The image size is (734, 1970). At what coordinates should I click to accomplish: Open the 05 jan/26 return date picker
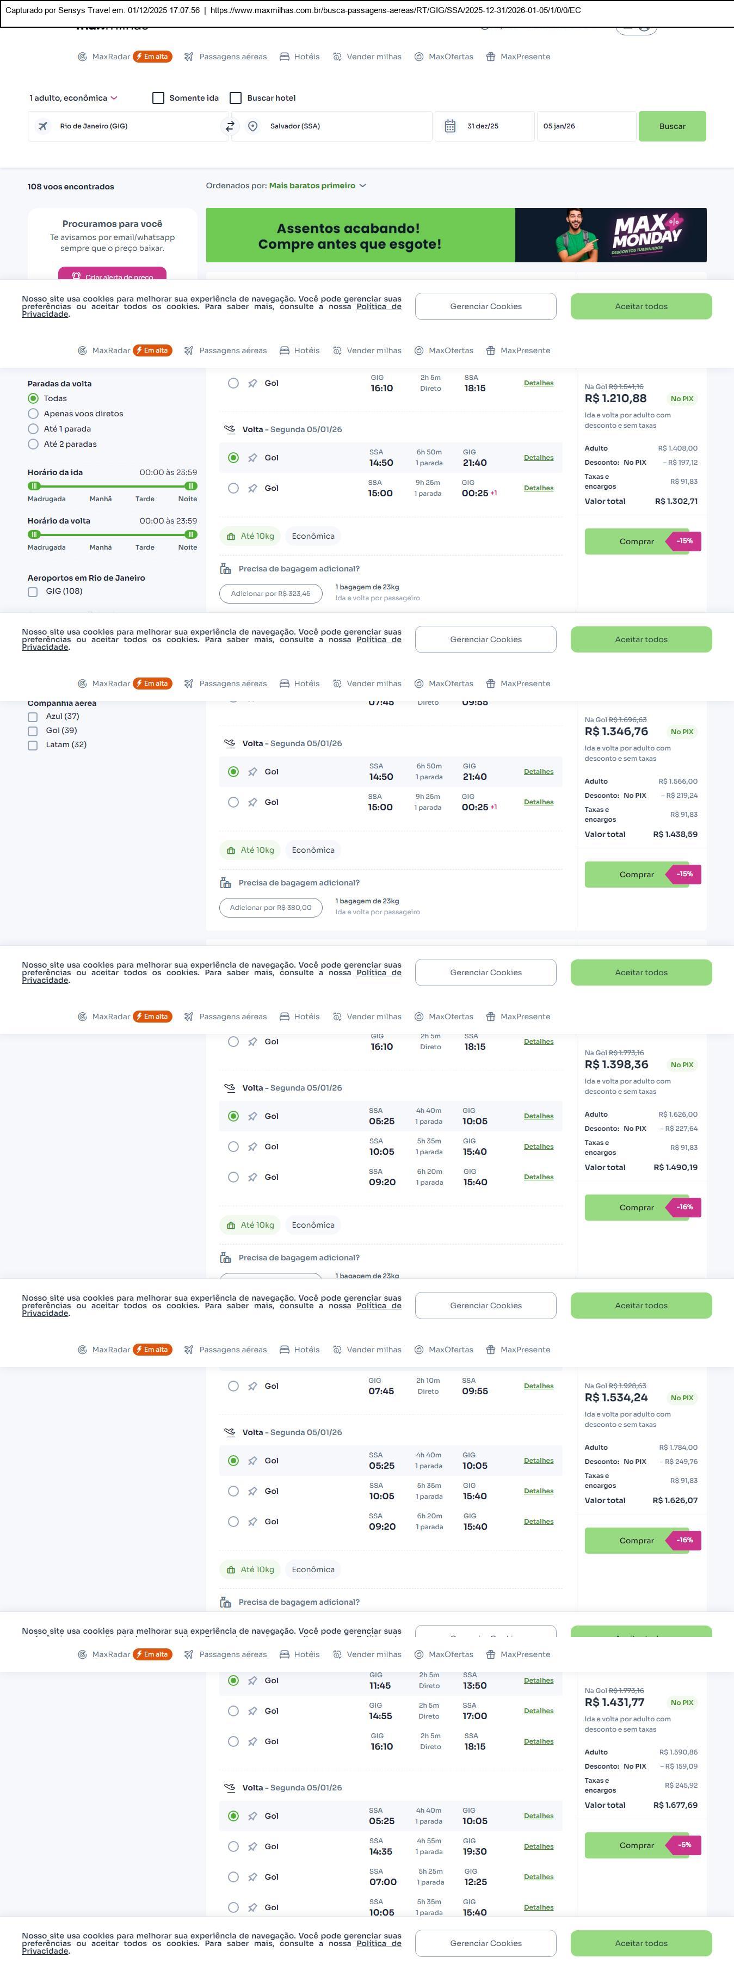[x=585, y=126]
